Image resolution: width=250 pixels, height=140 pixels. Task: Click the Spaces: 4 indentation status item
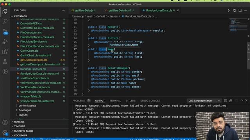pyautogui.click(x=168, y=139)
